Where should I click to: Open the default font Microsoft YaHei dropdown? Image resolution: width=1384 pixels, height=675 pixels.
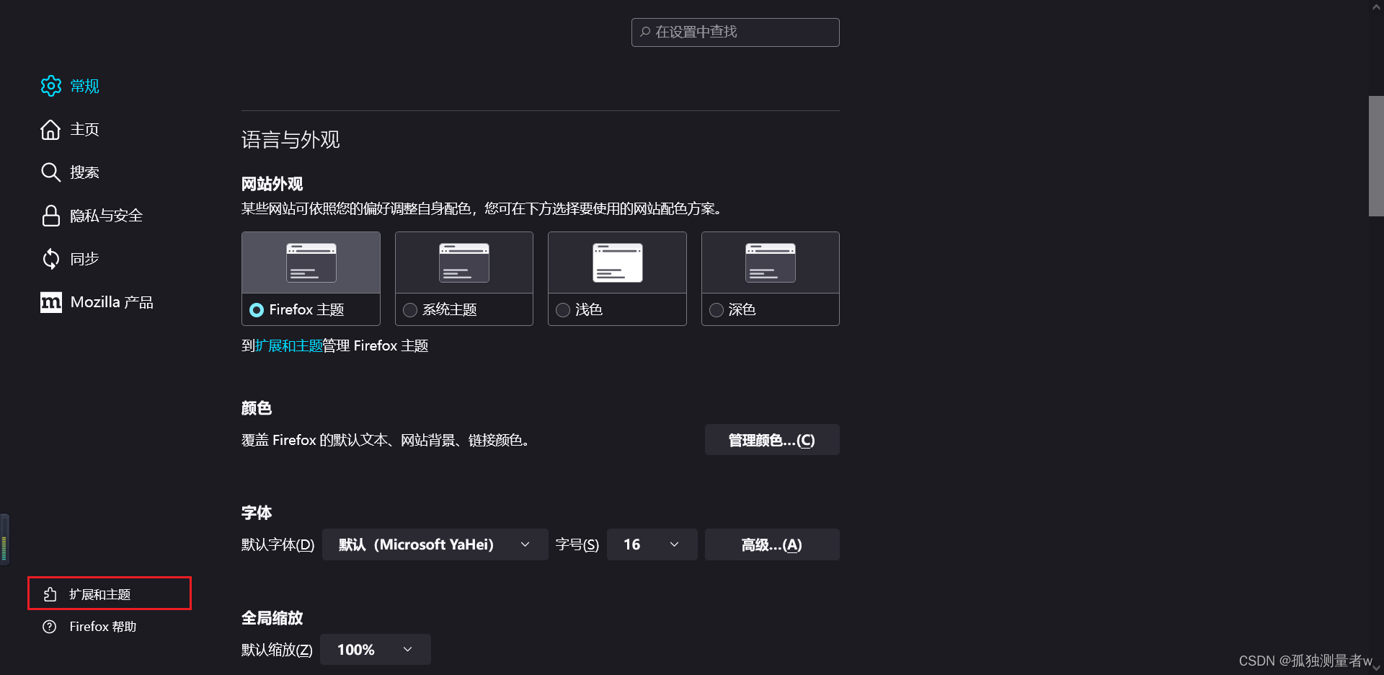435,544
